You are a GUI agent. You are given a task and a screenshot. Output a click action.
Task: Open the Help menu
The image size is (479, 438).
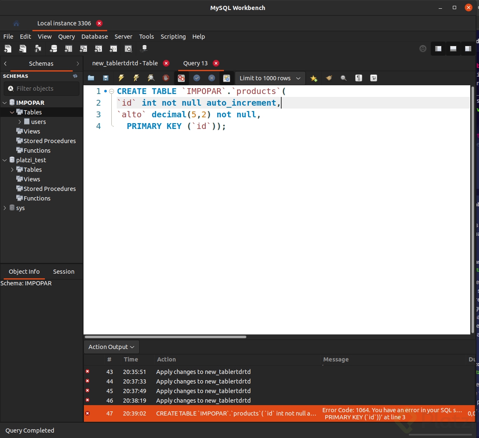(199, 37)
